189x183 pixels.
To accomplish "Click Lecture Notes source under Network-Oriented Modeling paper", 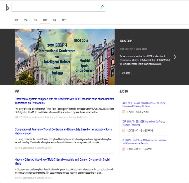I will tap(37, 178).
